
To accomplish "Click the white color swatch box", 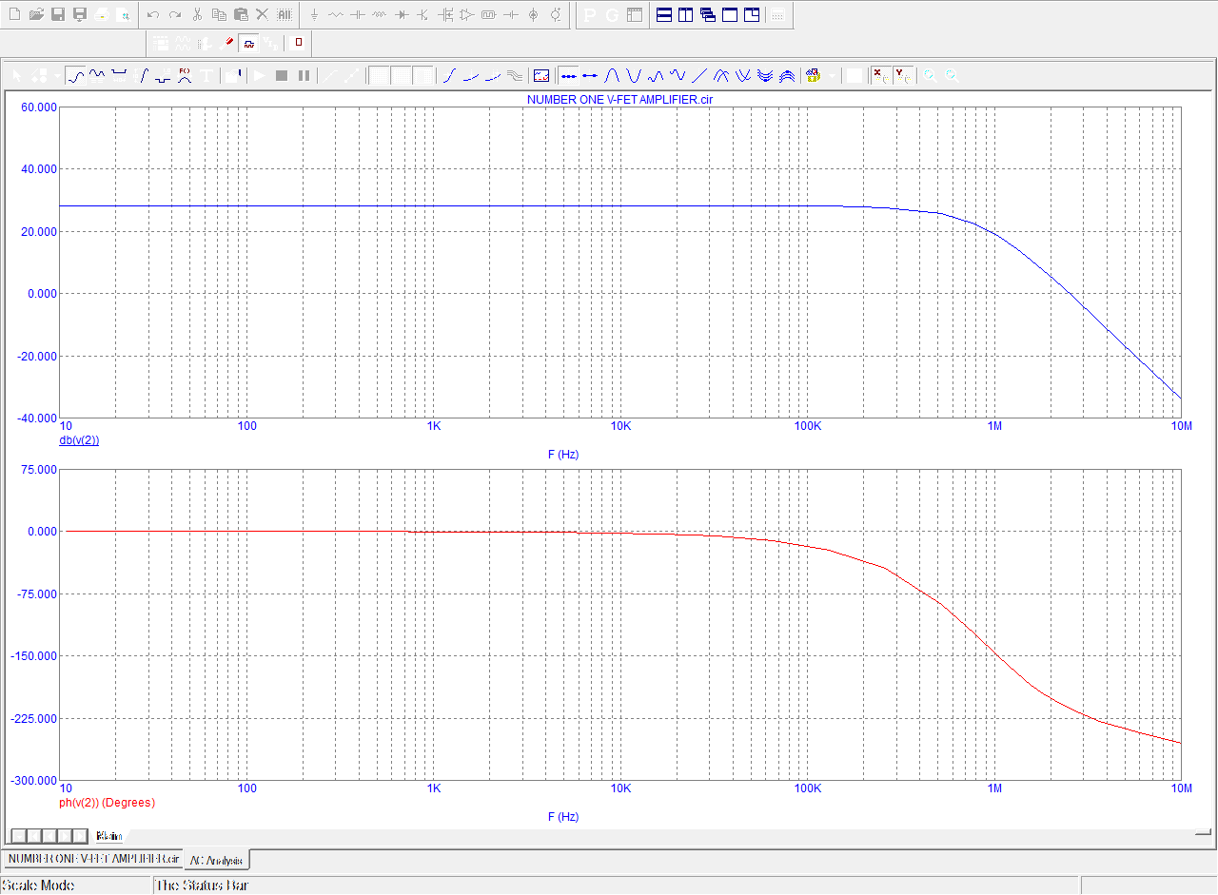I will (x=855, y=75).
